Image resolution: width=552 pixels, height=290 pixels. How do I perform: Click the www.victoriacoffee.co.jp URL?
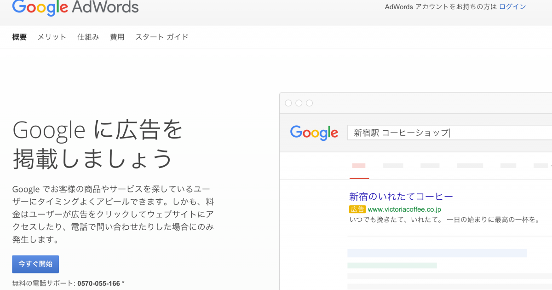tap(404, 209)
